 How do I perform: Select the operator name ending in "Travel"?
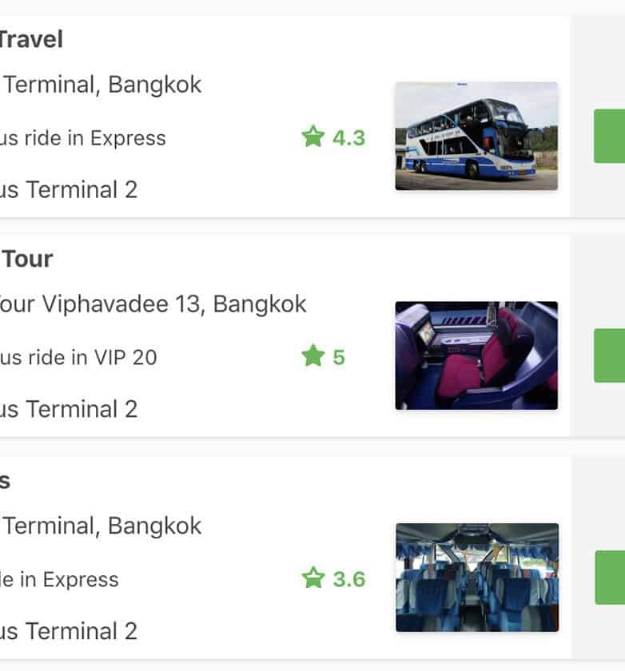[x=30, y=39]
